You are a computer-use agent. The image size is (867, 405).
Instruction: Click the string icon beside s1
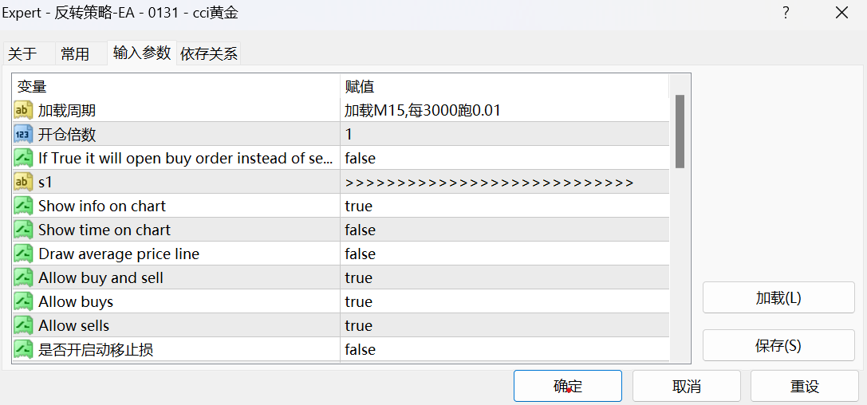click(23, 182)
